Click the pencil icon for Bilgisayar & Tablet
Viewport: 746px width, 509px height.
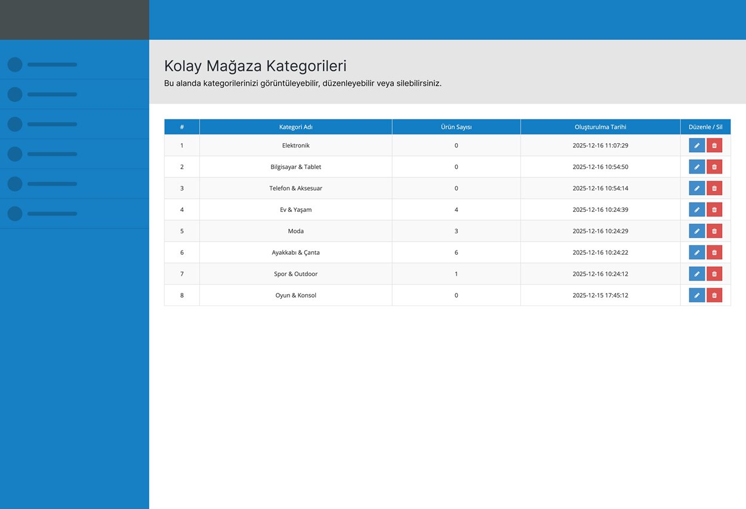(696, 167)
